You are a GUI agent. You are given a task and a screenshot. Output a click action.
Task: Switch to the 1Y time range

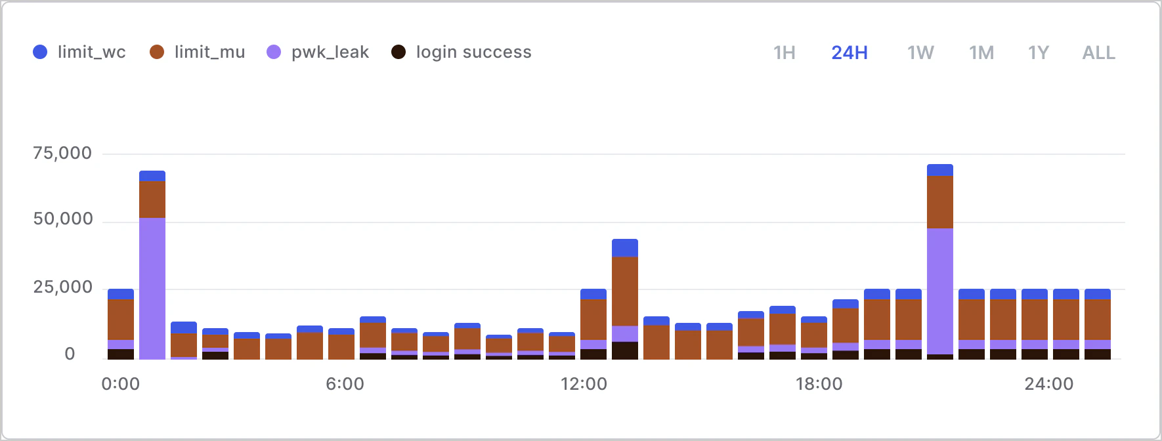coord(1039,52)
